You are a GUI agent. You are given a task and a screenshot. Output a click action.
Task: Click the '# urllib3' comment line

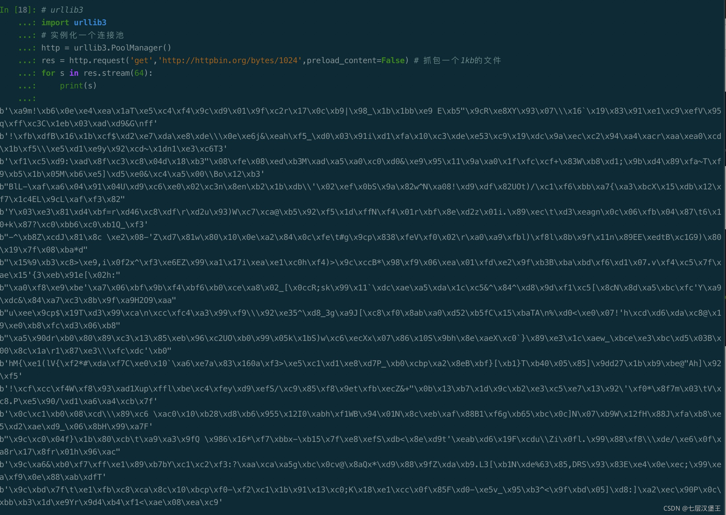pyautogui.click(x=62, y=10)
